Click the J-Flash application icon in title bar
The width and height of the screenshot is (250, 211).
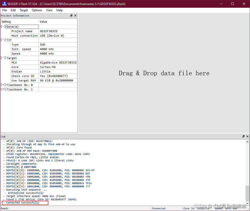coord(4,4)
